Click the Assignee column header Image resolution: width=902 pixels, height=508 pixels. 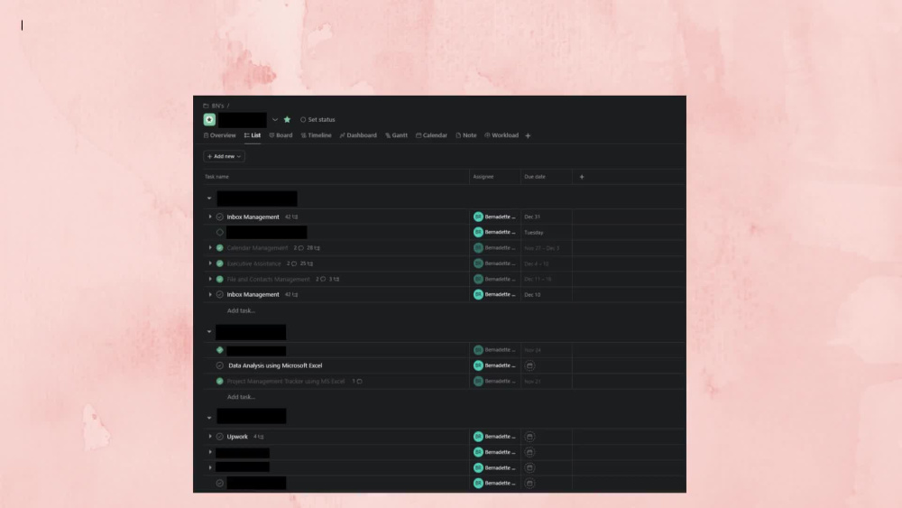point(483,177)
